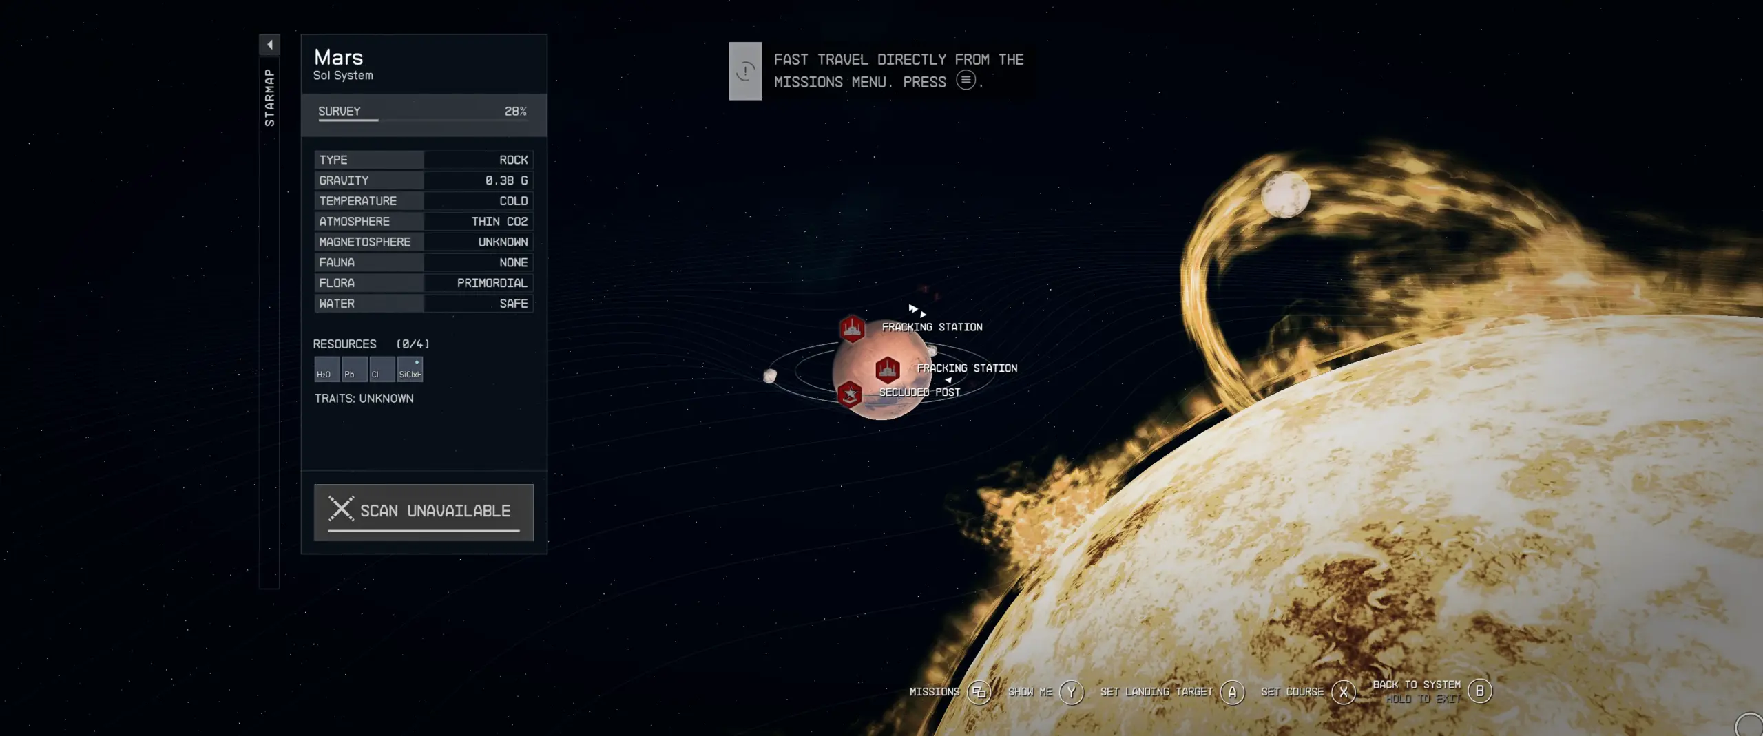The width and height of the screenshot is (1763, 736).
Task: Click the Set Landing Target label
Action: [x=1156, y=692]
